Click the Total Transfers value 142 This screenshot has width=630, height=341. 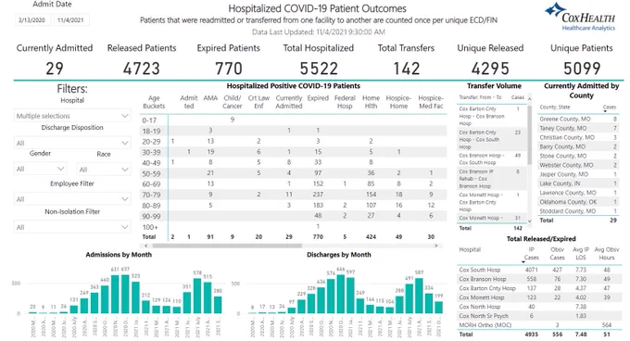pos(406,69)
